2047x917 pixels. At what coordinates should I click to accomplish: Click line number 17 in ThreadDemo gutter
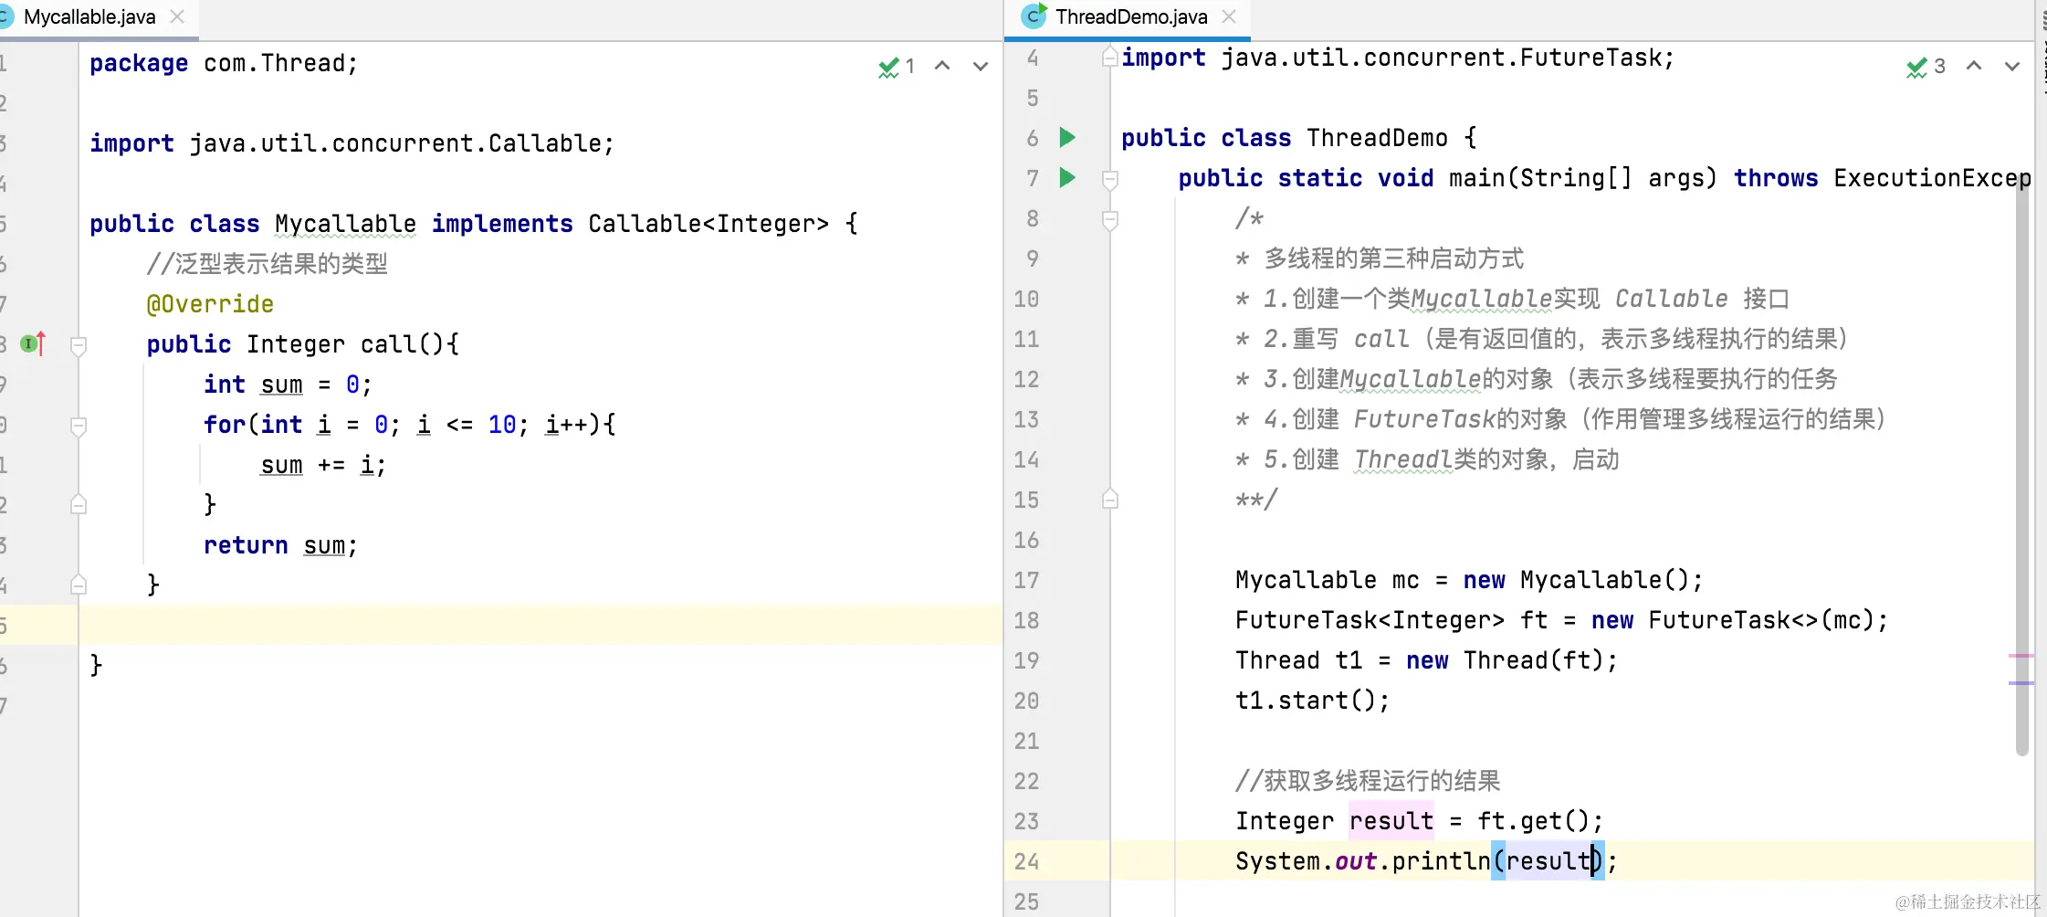click(x=1026, y=580)
